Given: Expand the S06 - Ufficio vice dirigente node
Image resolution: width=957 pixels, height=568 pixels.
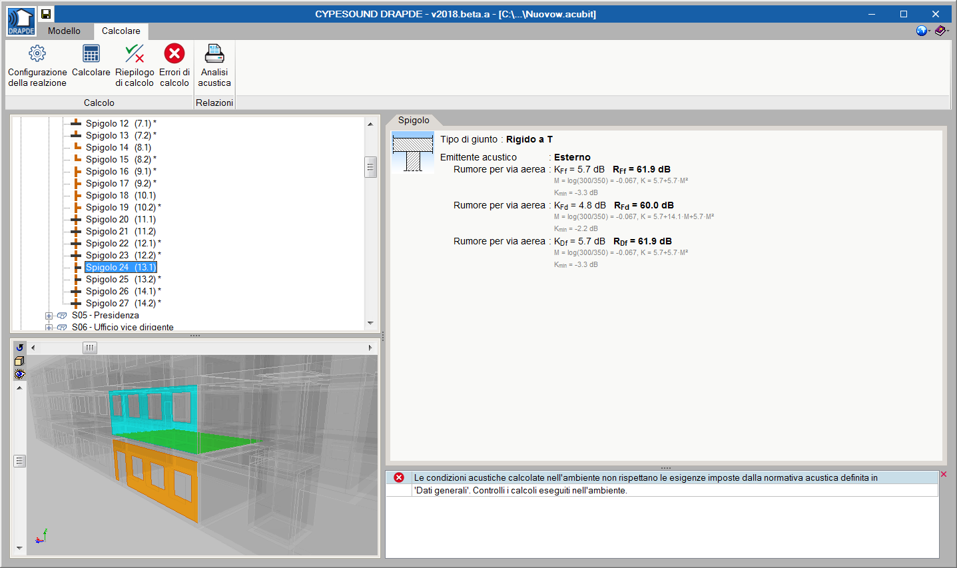Looking at the screenshot, I should [x=49, y=328].
